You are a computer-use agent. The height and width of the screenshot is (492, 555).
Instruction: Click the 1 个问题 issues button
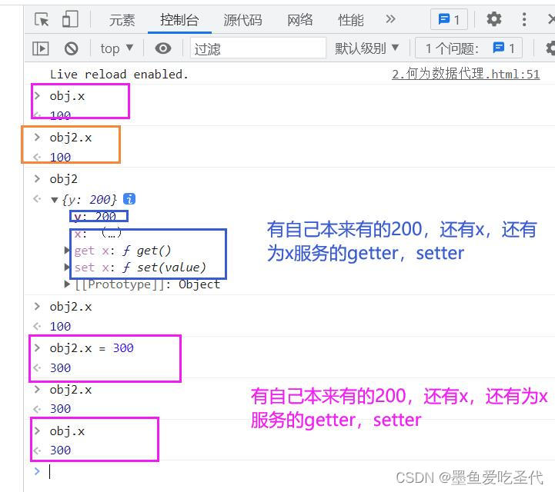coord(468,48)
